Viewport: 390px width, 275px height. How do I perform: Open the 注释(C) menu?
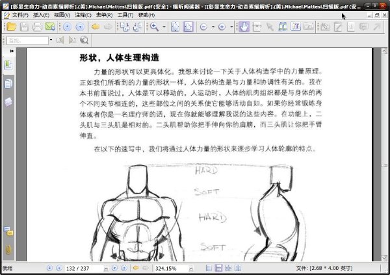pos(83,15)
